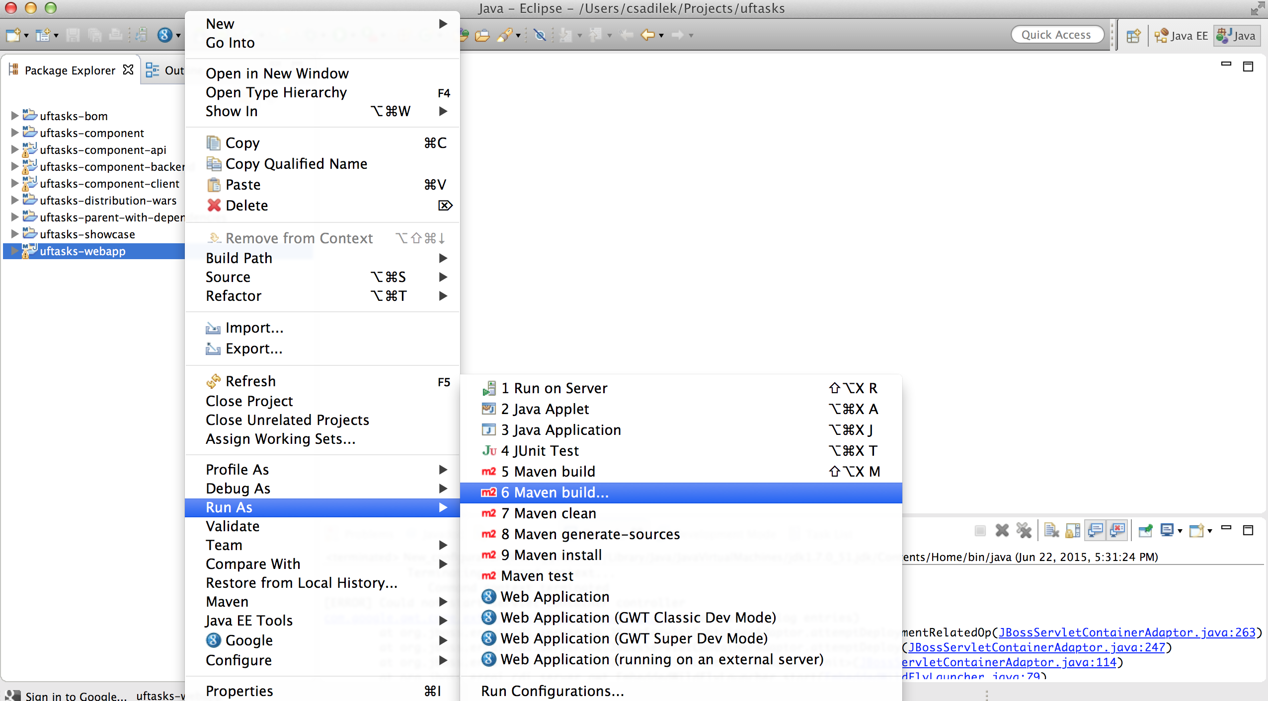Select 9 Maven install run option
This screenshot has width=1268, height=701.
pyautogui.click(x=551, y=554)
